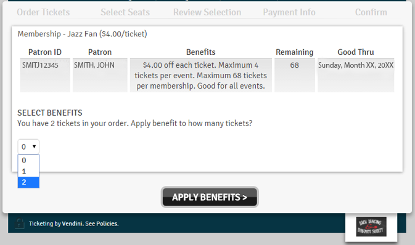The width and height of the screenshot is (415, 245).
Task: Click the remaining 68 count cell
Action: [x=295, y=75]
